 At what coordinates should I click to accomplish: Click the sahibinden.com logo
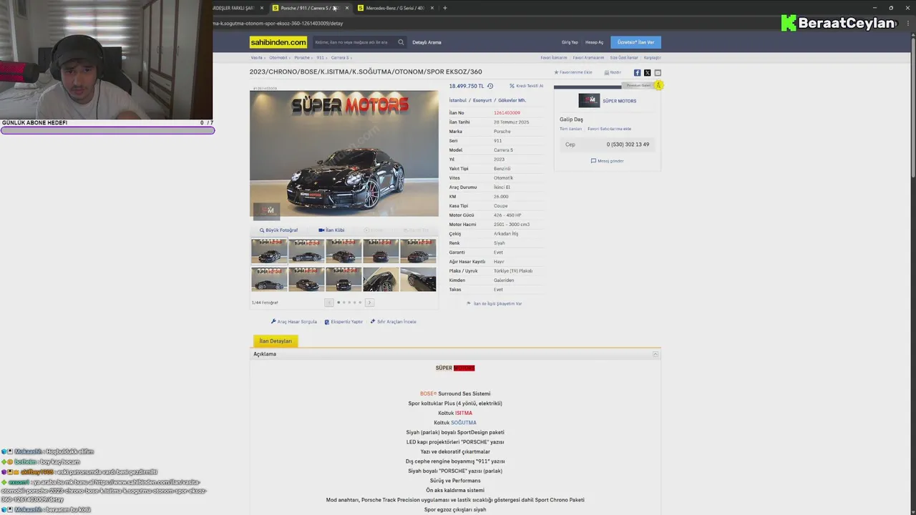point(278,42)
